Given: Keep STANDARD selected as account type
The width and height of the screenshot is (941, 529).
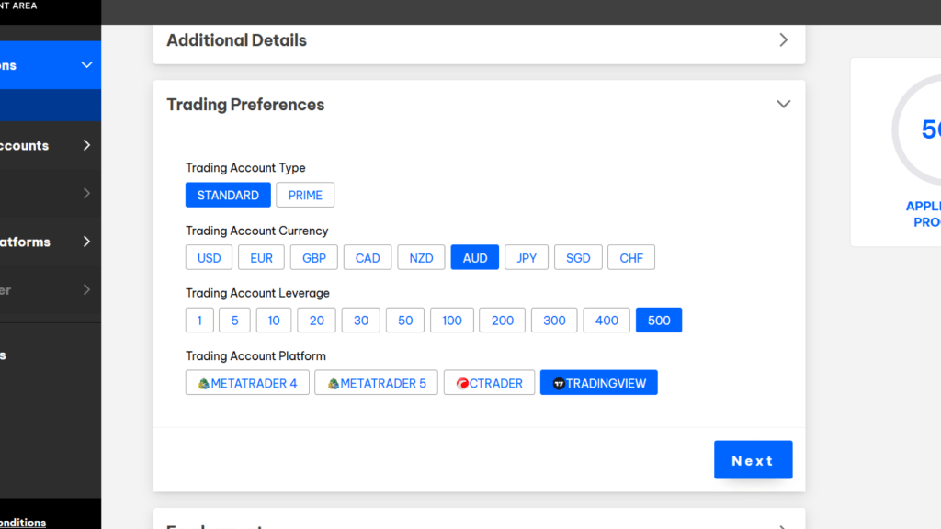Looking at the screenshot, I should (228, 195).
